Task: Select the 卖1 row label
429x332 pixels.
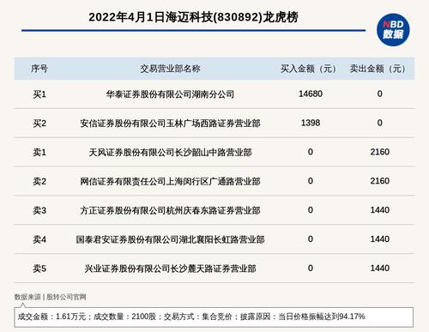Action: (x=39, y=153)
